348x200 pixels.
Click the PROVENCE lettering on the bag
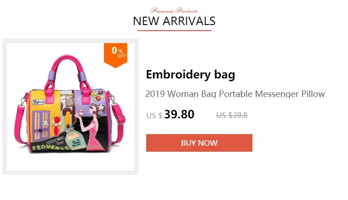(x=51, y=147)
